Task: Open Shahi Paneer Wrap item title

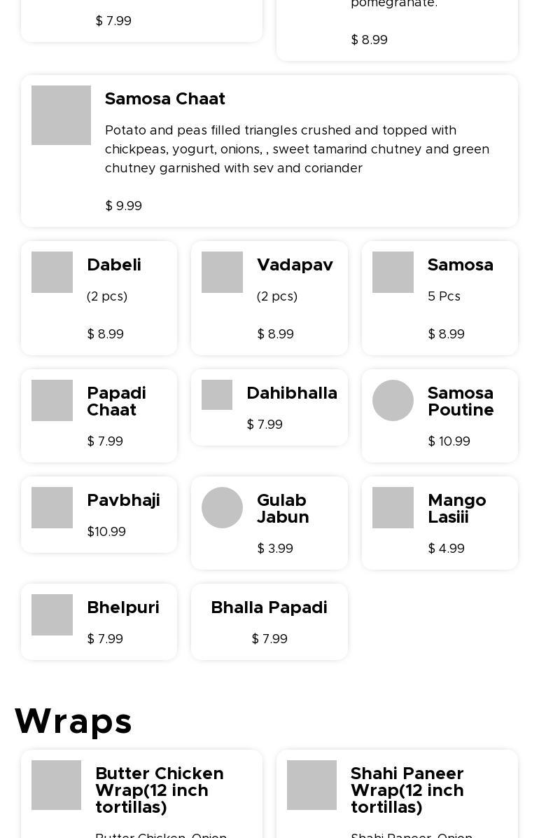Action: click(x=407, y=790)
